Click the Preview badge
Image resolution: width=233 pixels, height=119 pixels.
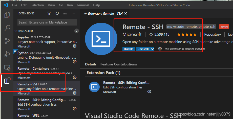[224, 27]
